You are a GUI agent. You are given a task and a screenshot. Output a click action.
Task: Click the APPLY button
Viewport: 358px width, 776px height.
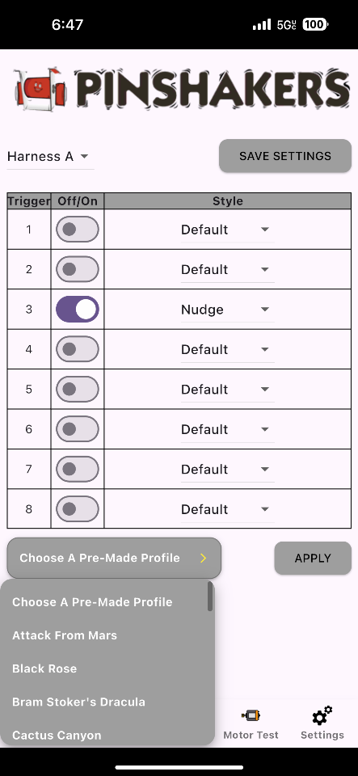point(313,559)
